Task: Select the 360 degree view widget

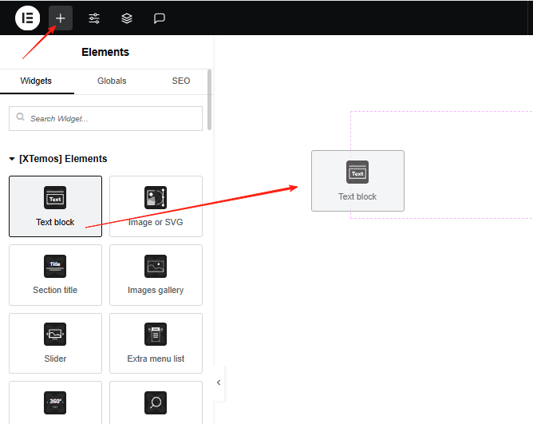Action: [55, 403]
